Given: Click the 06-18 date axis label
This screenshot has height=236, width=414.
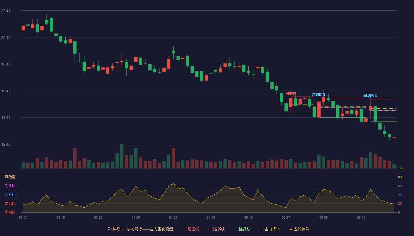Looking at the screenshot, I should 361,217.
